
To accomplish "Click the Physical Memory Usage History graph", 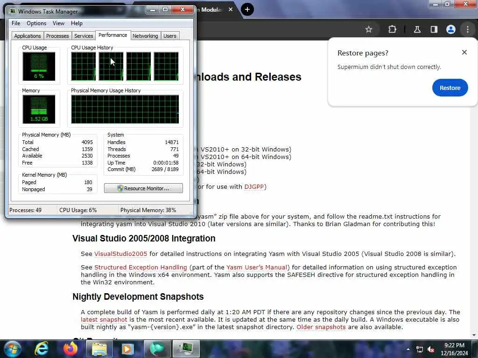I will click(125, 109).
